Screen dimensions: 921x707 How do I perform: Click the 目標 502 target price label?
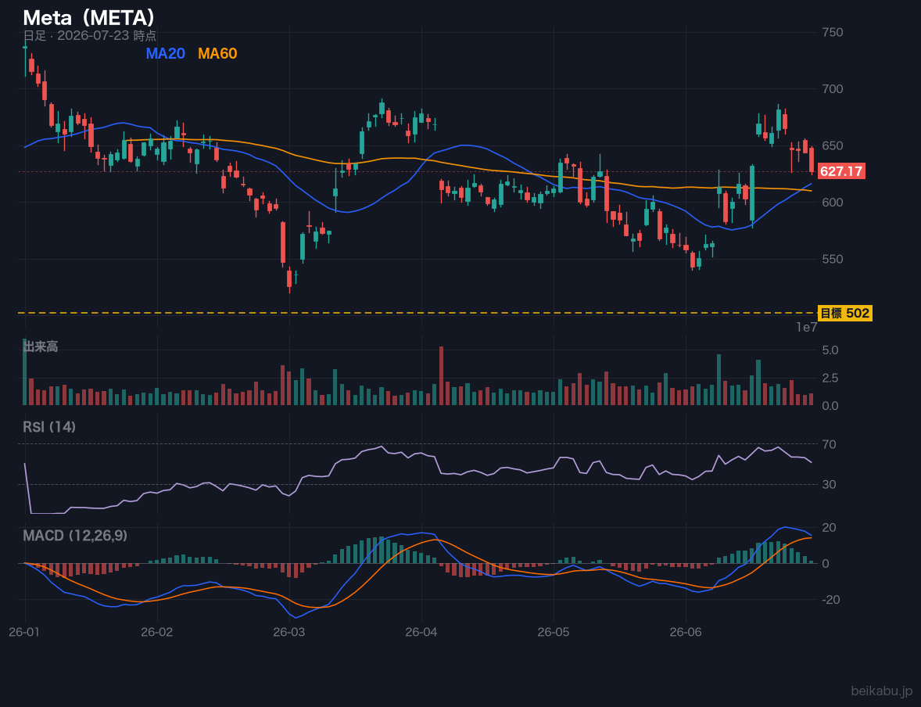tap(844, 314)
